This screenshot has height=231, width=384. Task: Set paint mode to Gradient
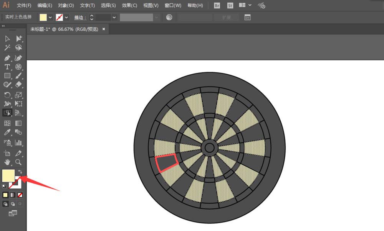click(x=13, y=195)
